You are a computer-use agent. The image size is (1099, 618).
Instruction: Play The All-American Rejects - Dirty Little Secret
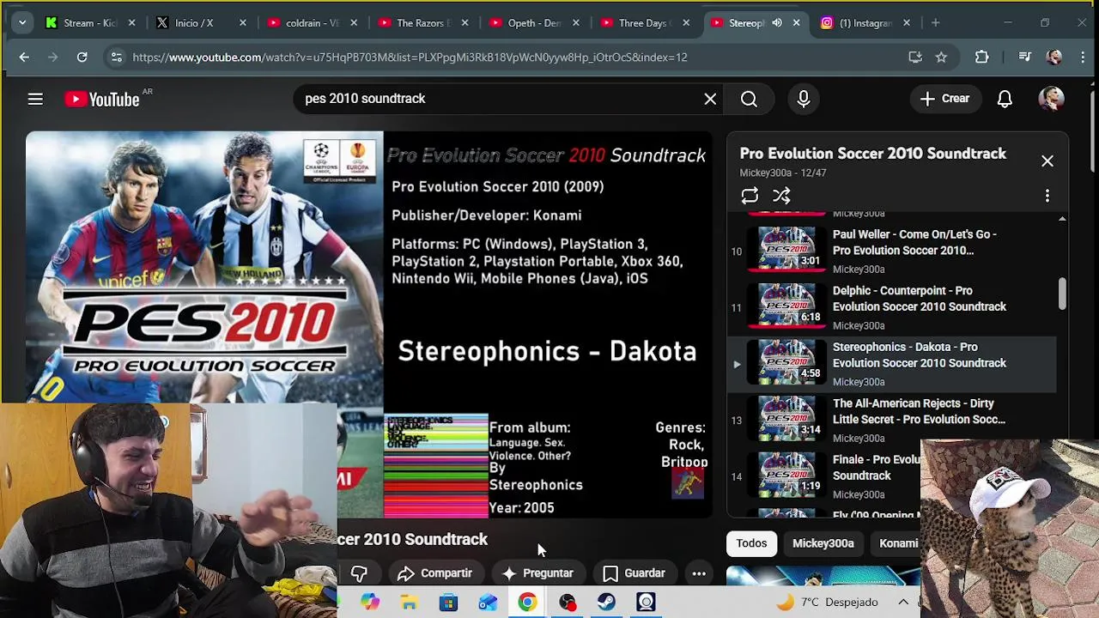click(x=893, y=420)
